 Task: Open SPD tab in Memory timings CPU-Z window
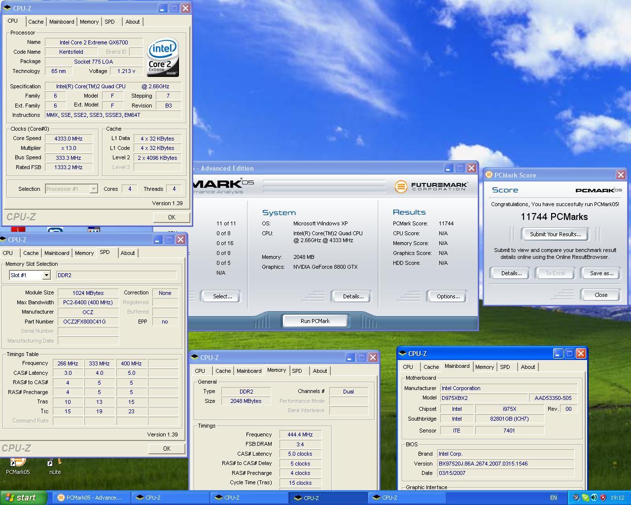point(297,371)
